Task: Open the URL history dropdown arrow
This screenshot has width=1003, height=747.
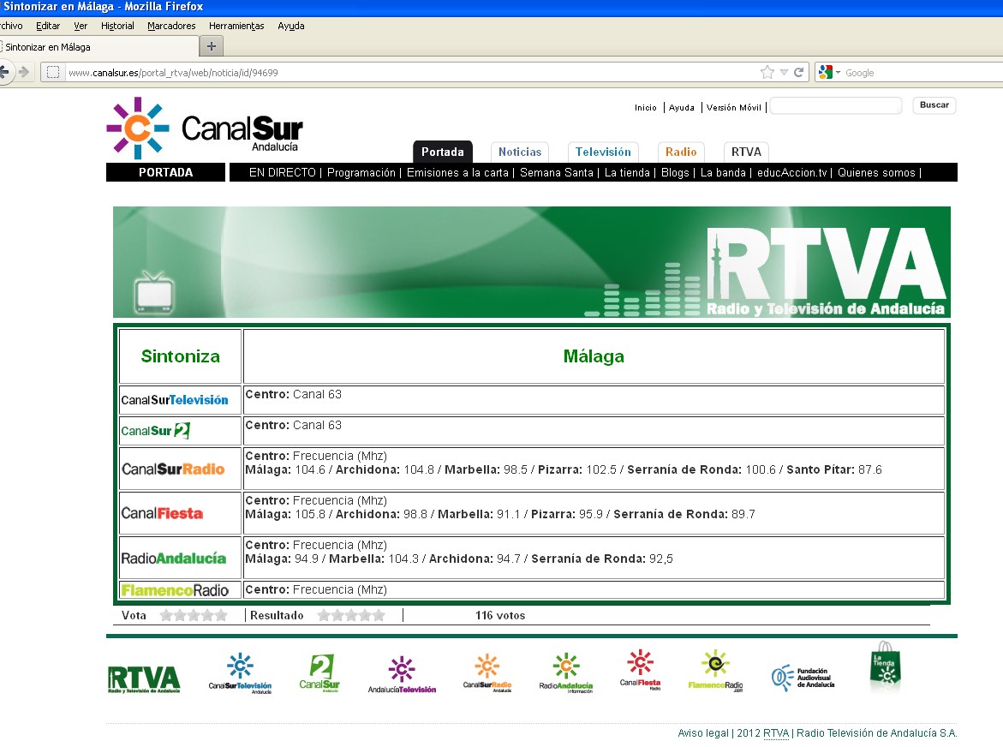Action: tap(784, 73)
